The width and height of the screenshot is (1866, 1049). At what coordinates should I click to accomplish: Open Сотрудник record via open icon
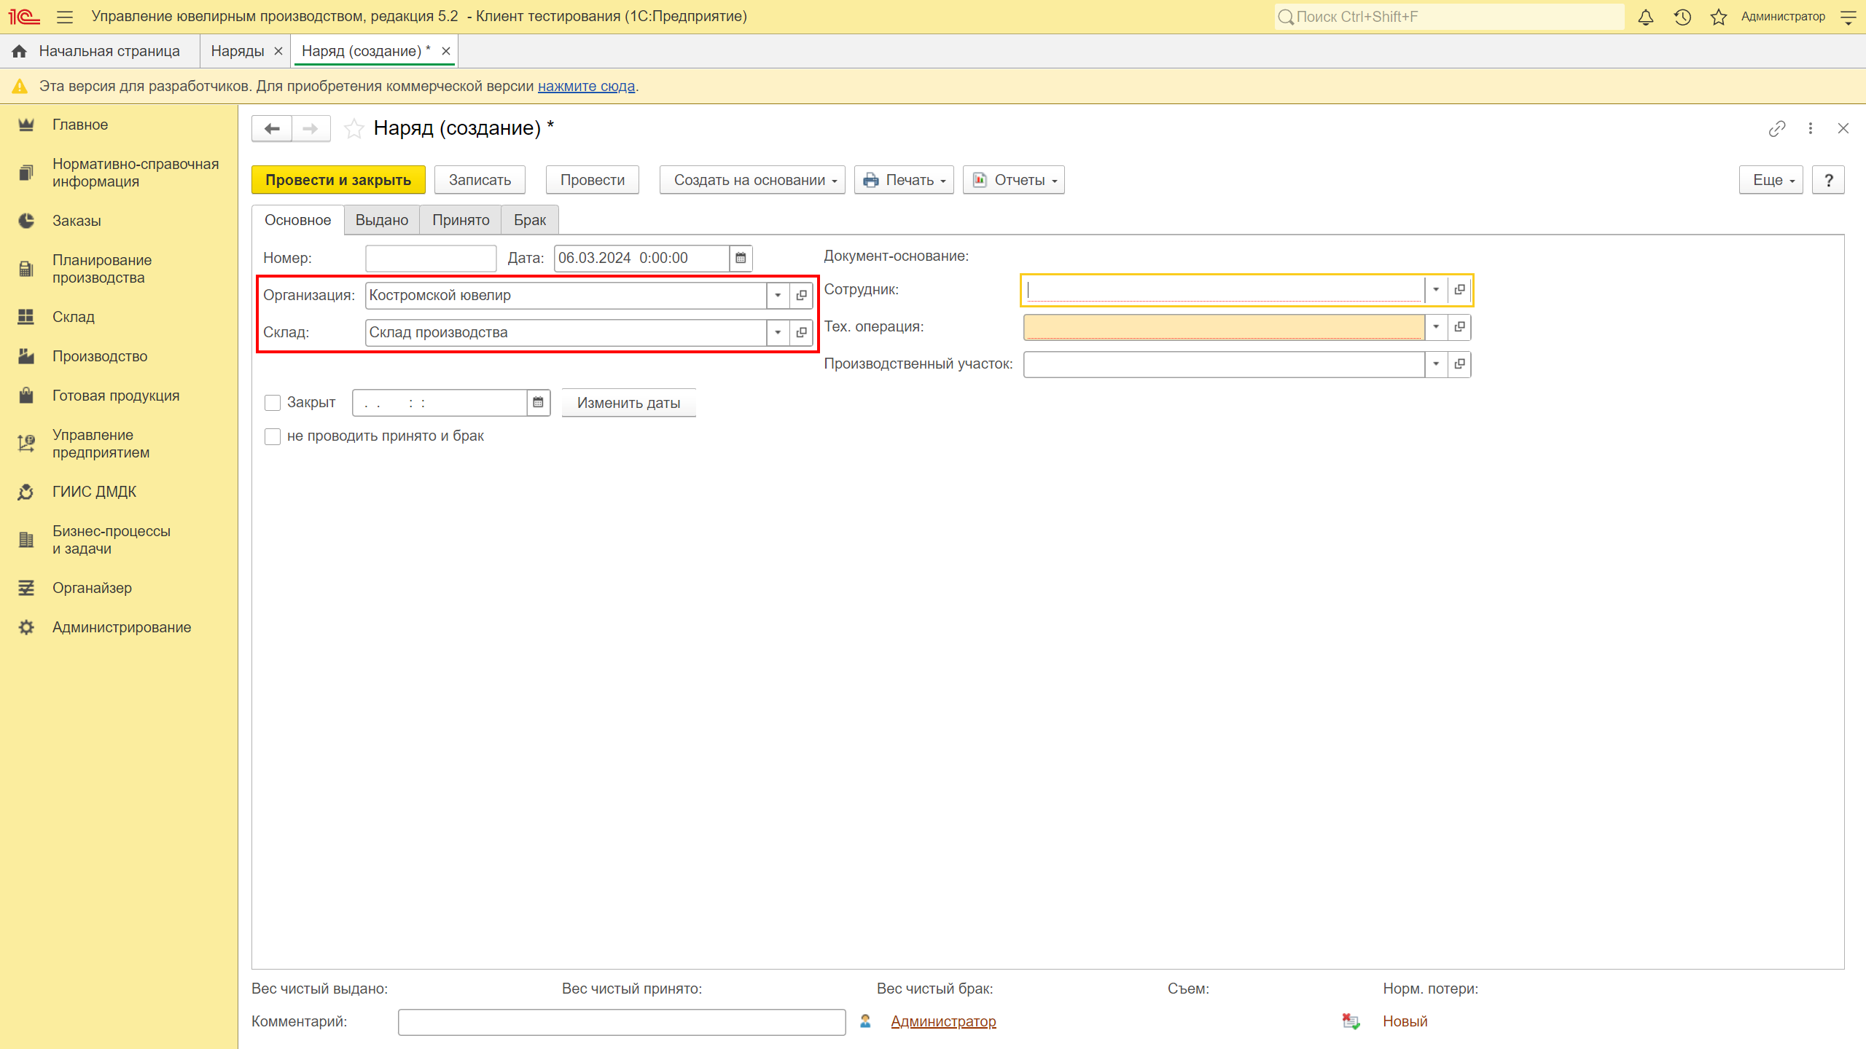(x=1459, y=290)
